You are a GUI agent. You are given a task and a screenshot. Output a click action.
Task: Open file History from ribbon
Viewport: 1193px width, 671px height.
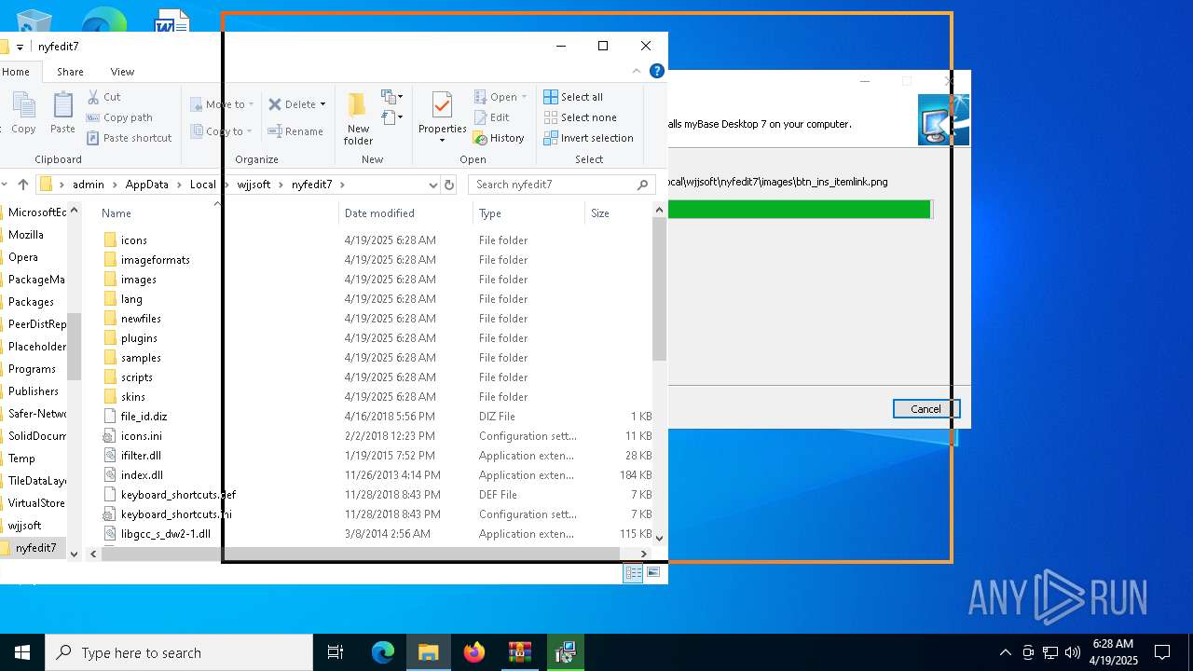(x=499, y=138)
